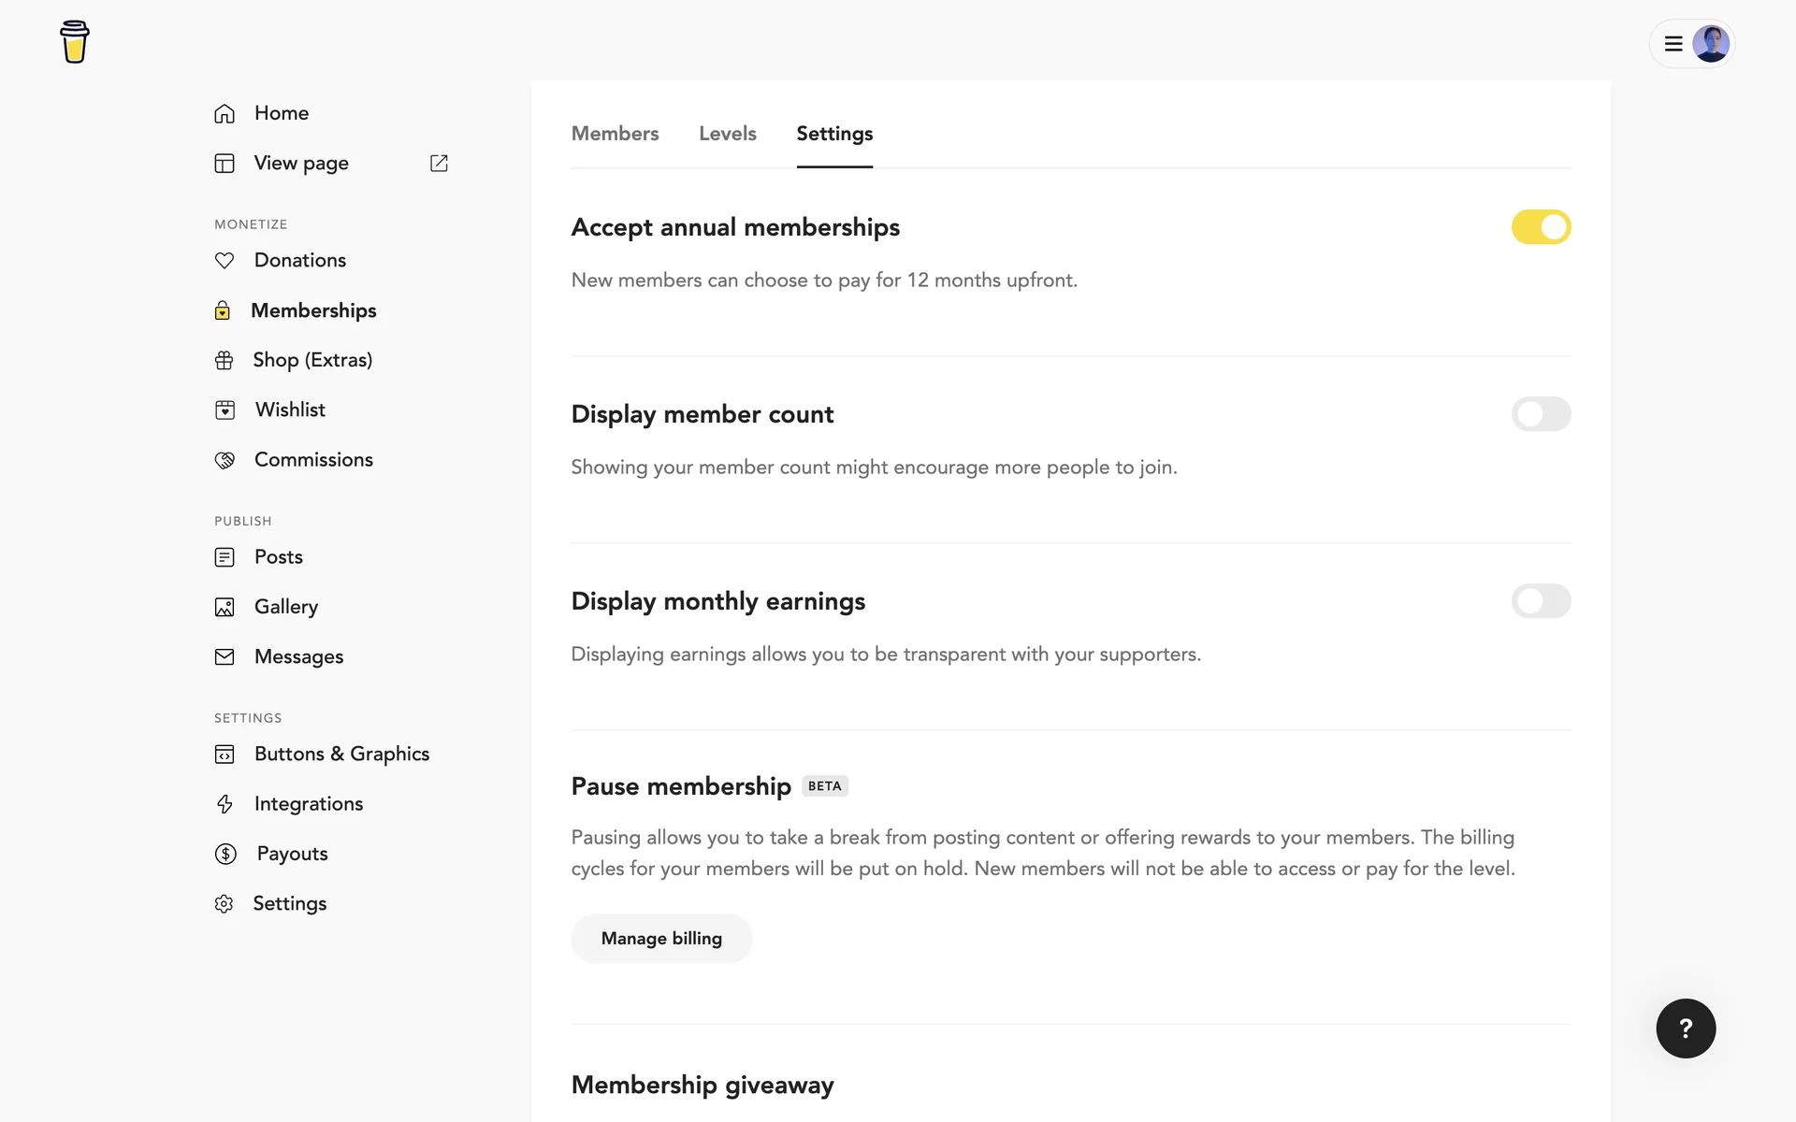1796x1122 pixels.
Task: Open Messages in the sidebar
Action: pyautogui.click(x=298, y=656)
